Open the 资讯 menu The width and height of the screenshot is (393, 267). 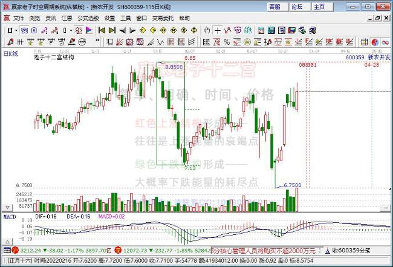point(51,18)
